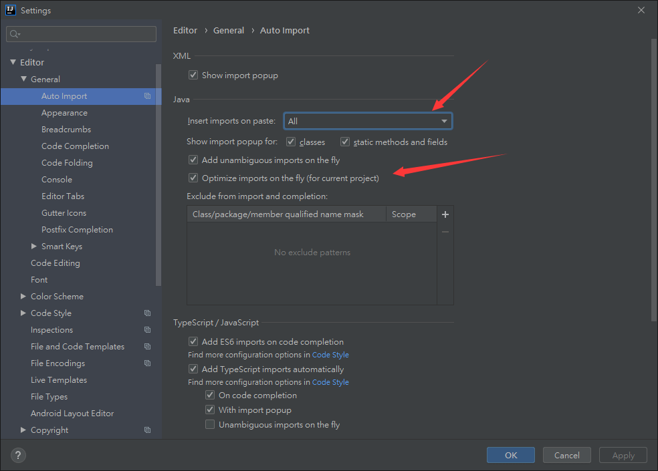Click the project-level icon beside Copyright
This screenshot has width=658, height=471.
(x=147, y=430)
